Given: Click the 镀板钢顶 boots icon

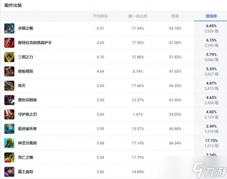Looking at the screenshot, I should coord(9,71).
